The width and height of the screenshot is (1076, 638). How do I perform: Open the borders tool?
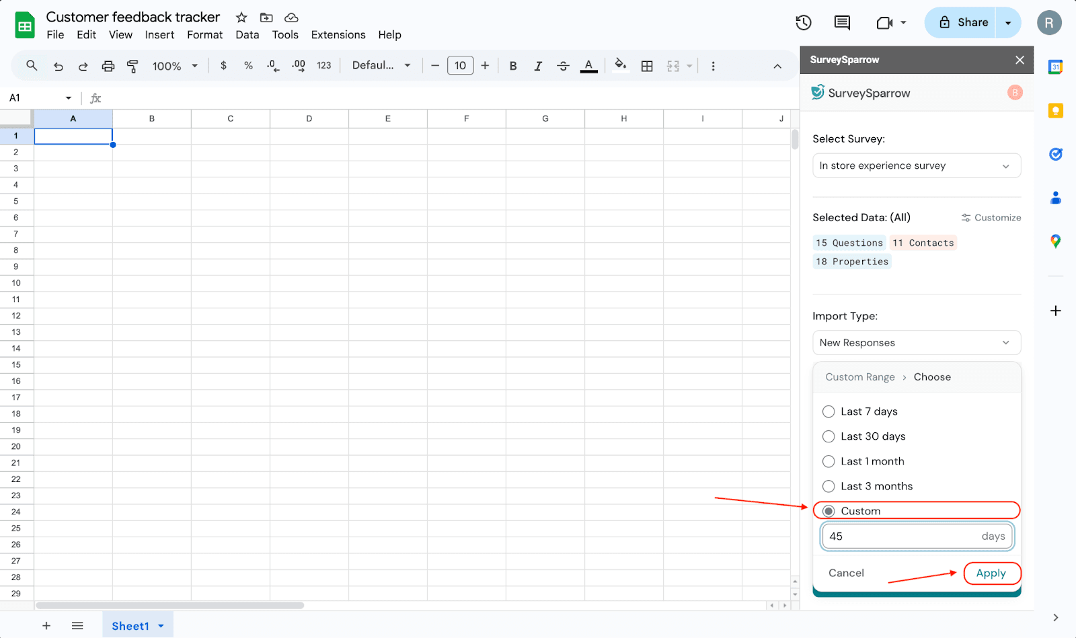click(x=647, y=66)
